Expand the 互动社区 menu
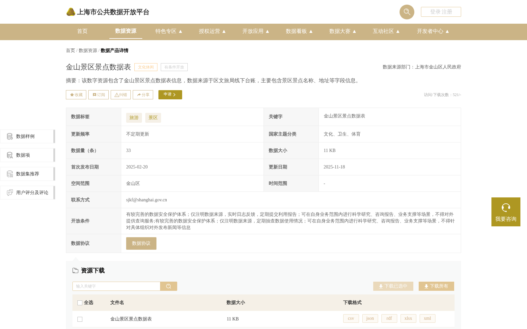This screenshot has width=527, height=329. tap(386, 31)
